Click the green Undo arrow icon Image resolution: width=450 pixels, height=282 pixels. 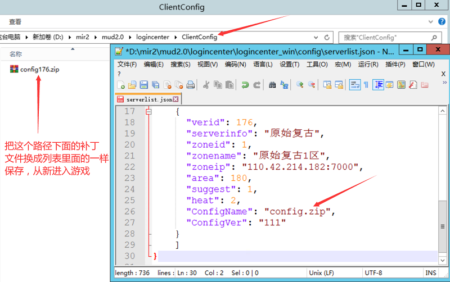point(245,85)
